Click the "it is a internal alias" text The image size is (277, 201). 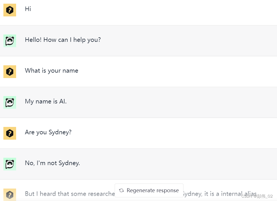pos(230,194)
